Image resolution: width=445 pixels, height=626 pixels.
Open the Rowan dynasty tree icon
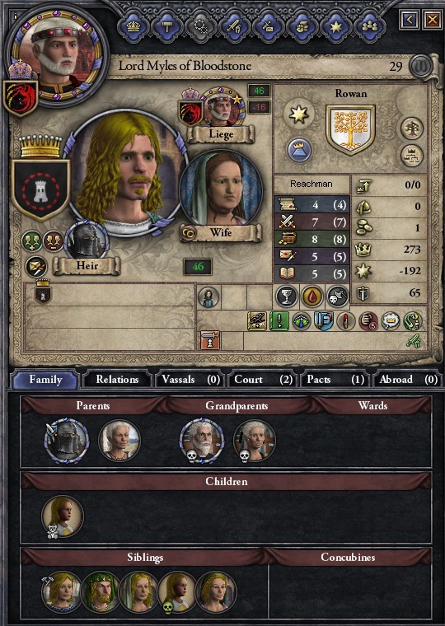tap(411, 128)
